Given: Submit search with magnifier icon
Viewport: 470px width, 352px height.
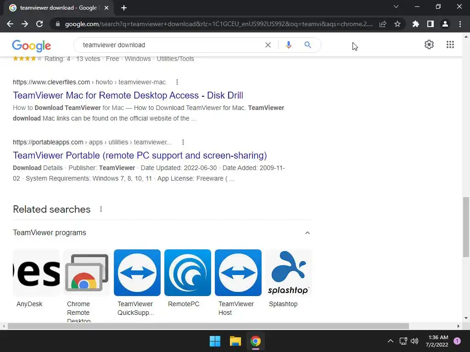Looking at the screenshot, I should coord(308,45).
